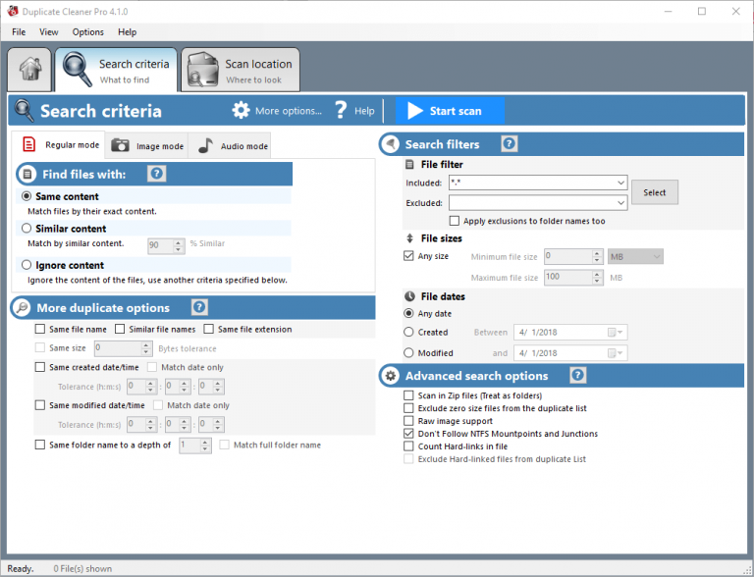Click the Image mode camera icon
Viewport: 754px width, 577px height.
pyautogui.click(x=120, y=145)
